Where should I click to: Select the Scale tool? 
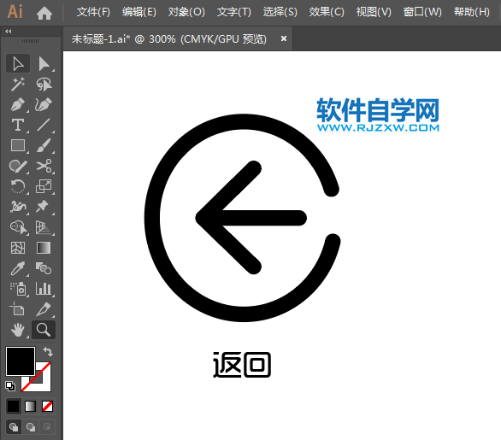tap(44, 186)
